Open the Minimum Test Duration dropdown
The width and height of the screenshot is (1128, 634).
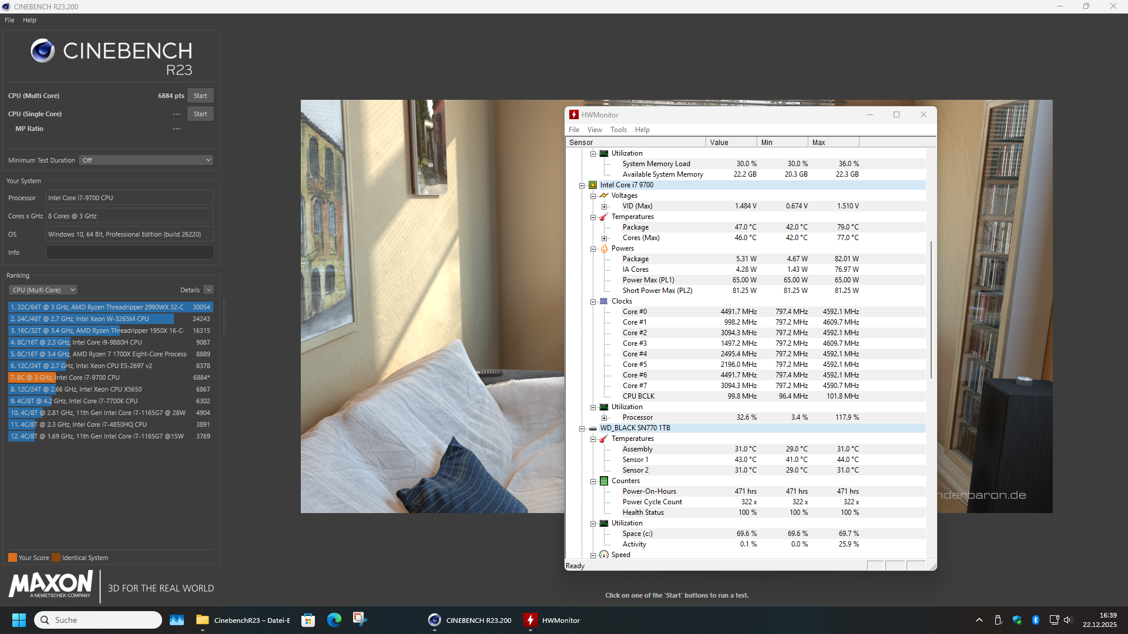click(x=146, y=160)
